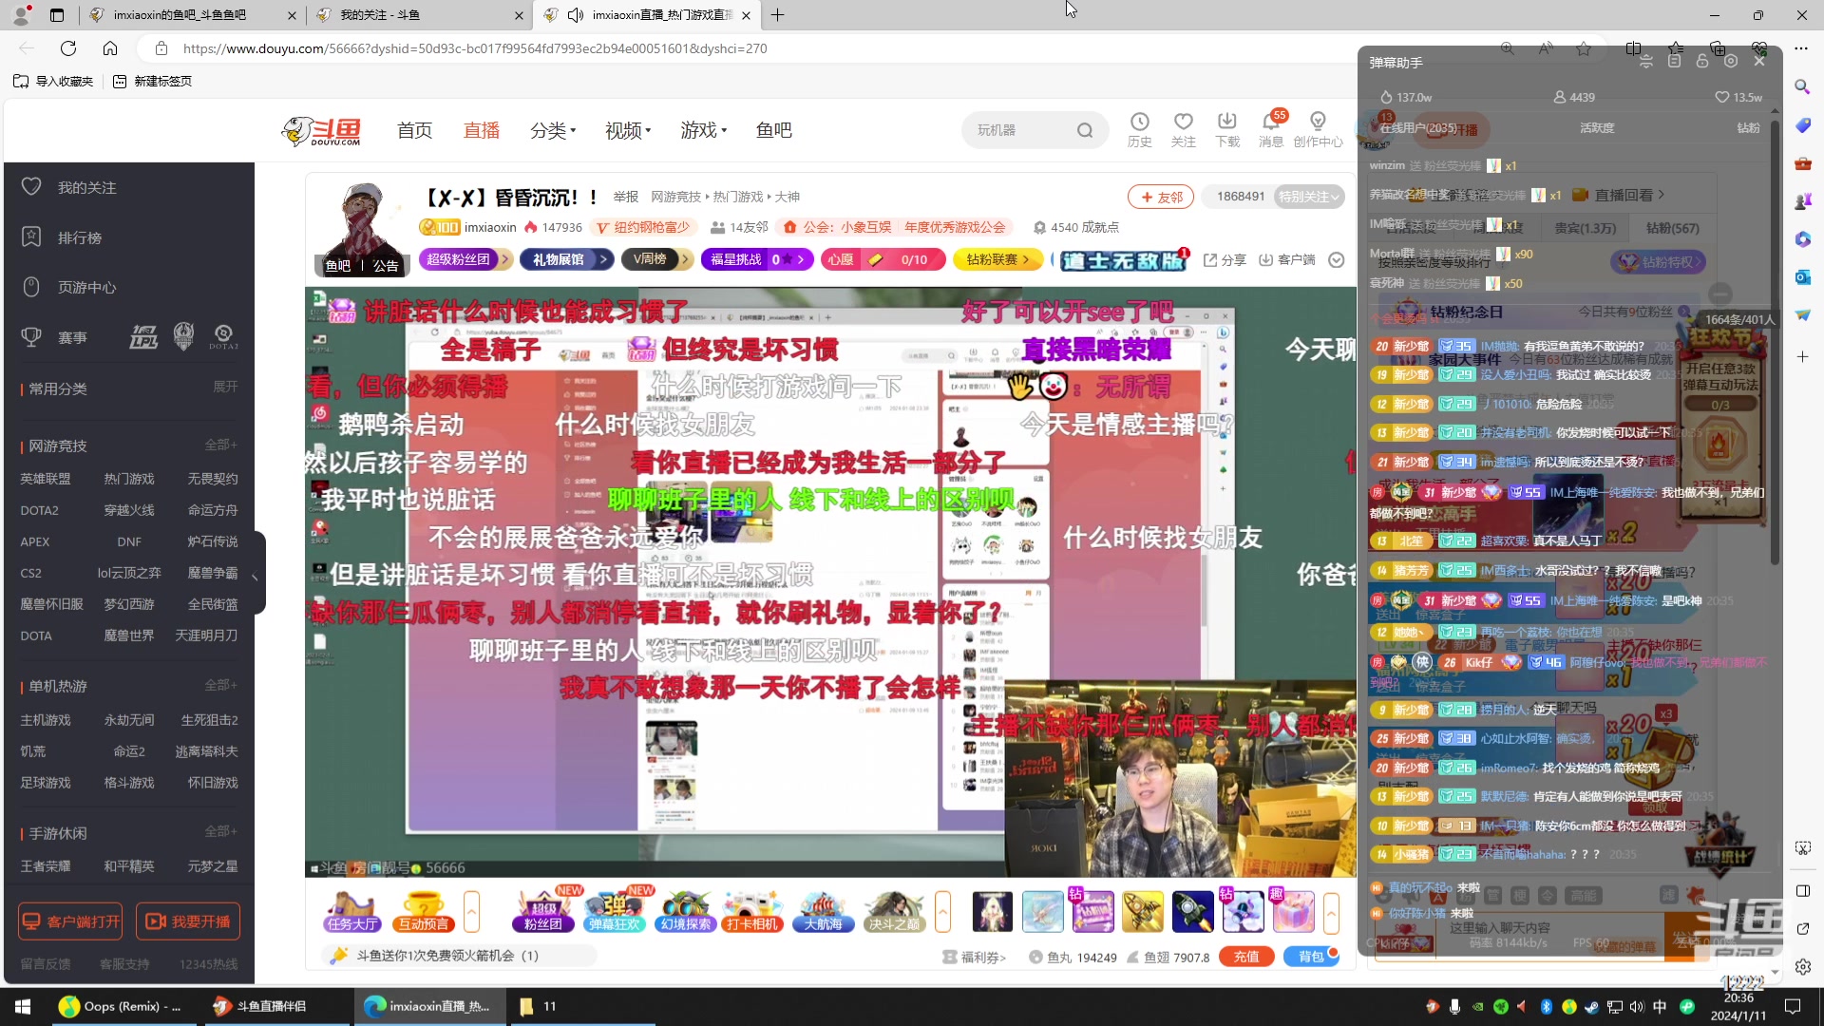Click 客户端 download icon beside 分享
The width and height of the screenshot is (1824, 1026).
[1286, 259]
